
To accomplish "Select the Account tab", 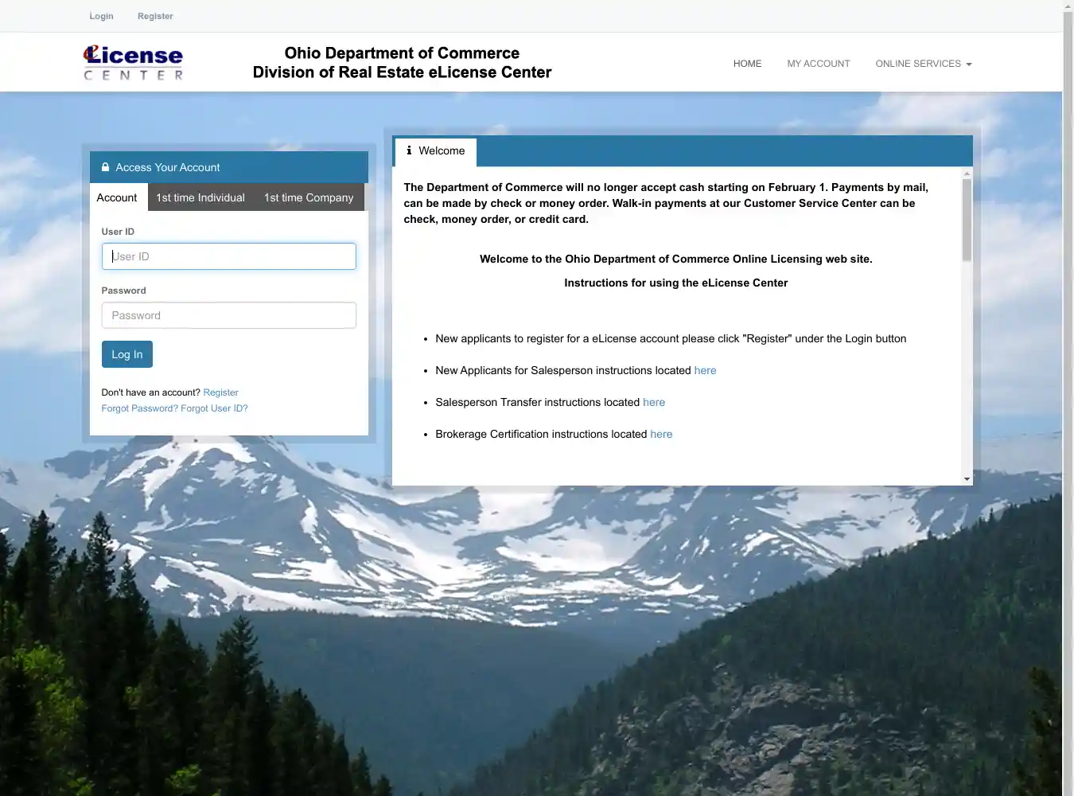I will (x=117, y=197).
